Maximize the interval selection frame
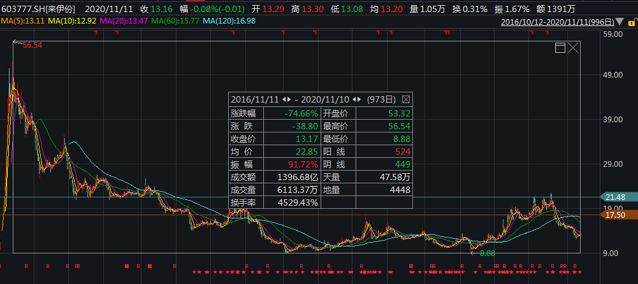This screenshot has height=284, width=638. (x=561, y=48)
